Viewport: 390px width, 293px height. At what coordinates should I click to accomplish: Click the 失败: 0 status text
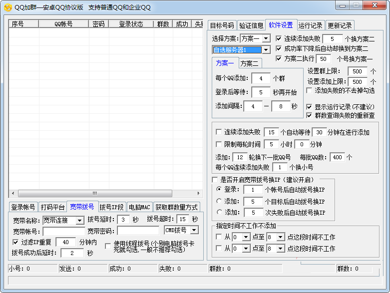[170, 269]
